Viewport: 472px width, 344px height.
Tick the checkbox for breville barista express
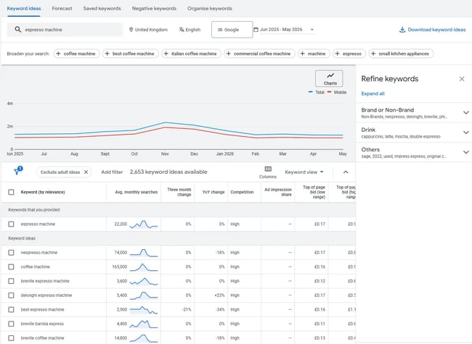pyautogui.click(x=11, y=324)
